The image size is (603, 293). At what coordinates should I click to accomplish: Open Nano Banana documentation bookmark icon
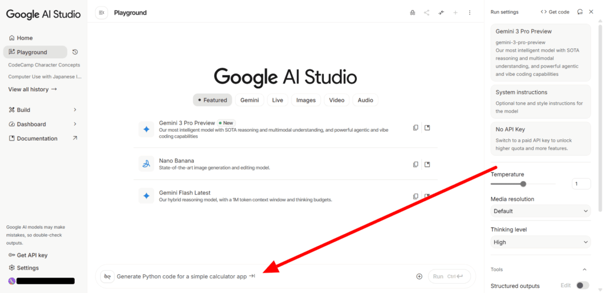(x=428, y=164)
